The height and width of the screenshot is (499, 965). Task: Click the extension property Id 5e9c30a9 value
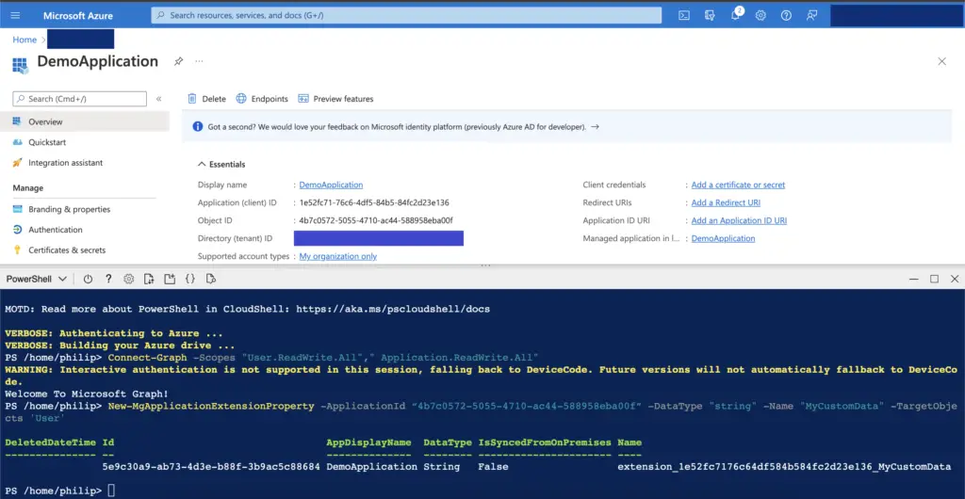[x=211, y=466]
